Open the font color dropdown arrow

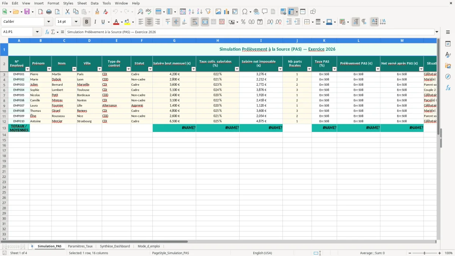click(121, 22)
